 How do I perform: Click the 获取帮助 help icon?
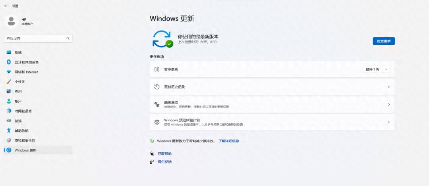click(x=152, y=154)
